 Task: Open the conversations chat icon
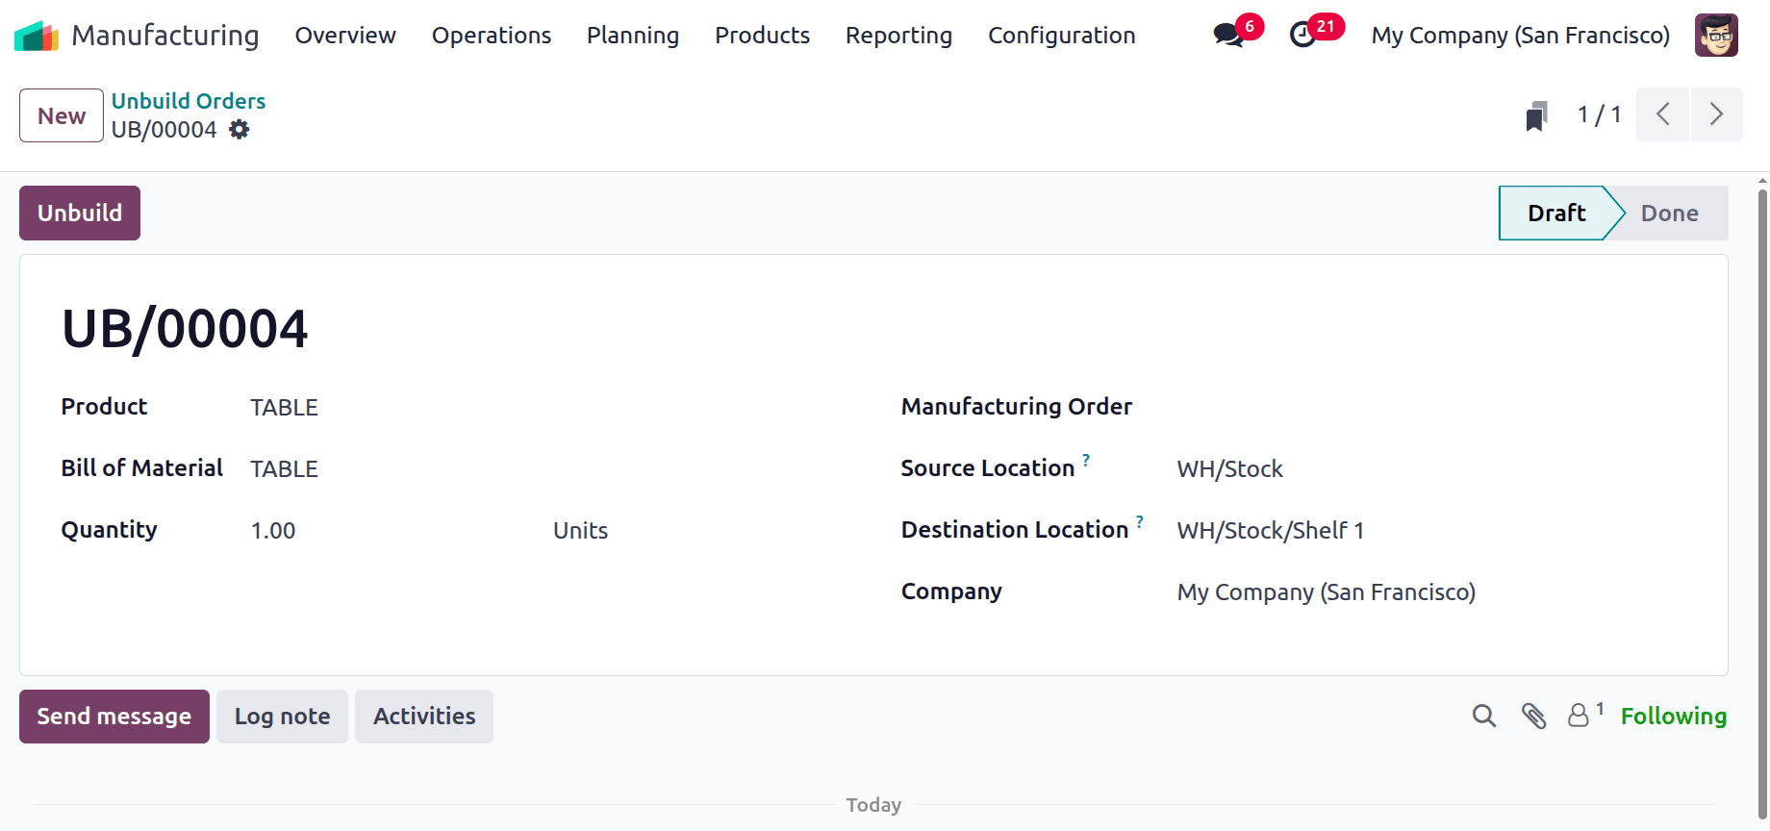point(1227,36)
